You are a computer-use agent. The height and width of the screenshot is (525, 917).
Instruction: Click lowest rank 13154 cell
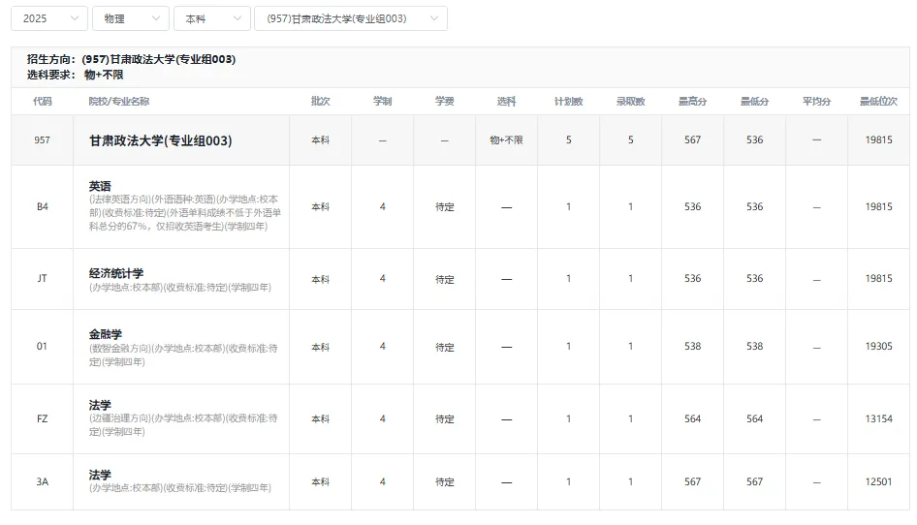pos(878,418)
